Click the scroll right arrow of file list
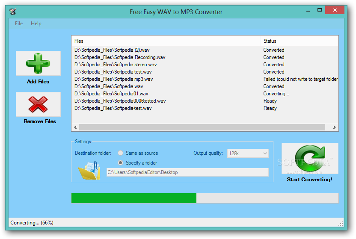The height and width of the screenshot is (239, 356). pos(335,127)
